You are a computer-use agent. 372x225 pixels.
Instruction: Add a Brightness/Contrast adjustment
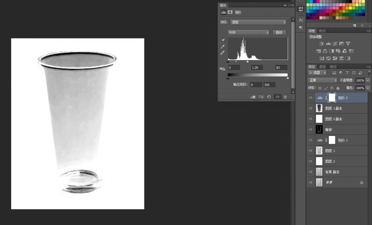(321, 44)
